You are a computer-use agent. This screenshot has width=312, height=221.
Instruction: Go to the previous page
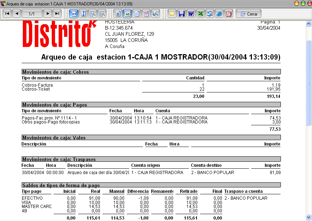coord(17,14)
